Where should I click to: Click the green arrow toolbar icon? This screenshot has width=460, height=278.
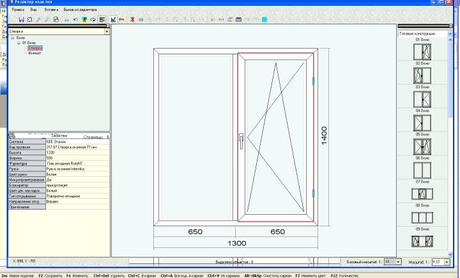tap(67, 20)
